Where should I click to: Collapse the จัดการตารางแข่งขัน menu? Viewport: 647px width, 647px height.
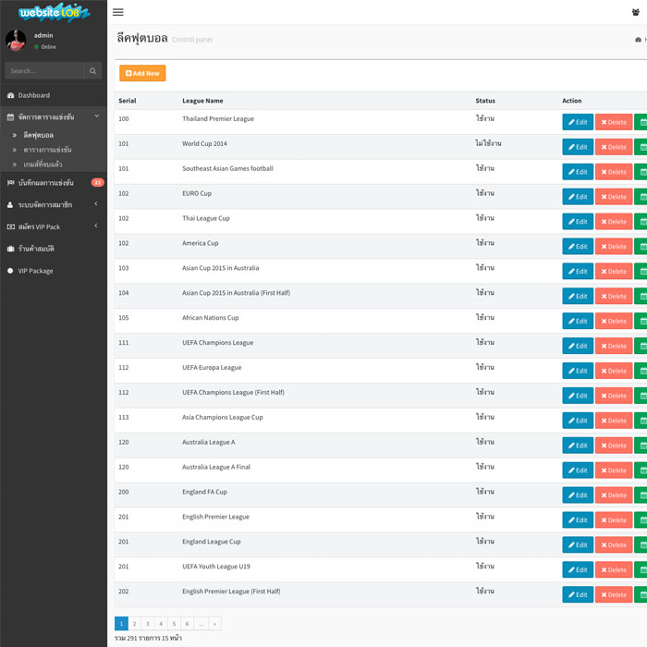(54, 116)
